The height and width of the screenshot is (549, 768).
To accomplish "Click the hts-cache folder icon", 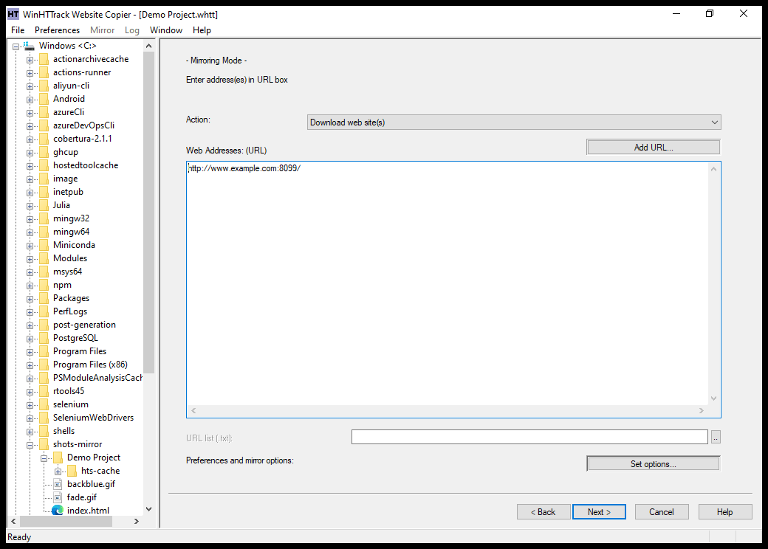I will [x=72, y=471].
